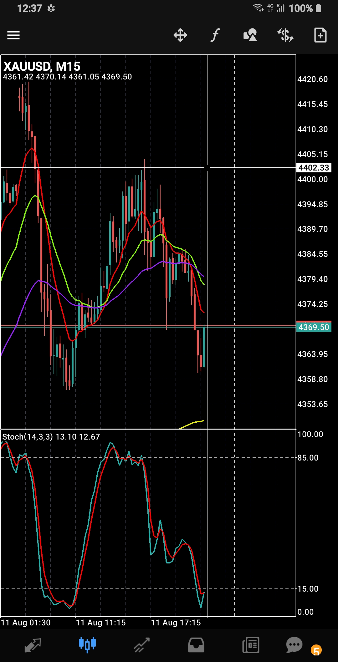Tap the settings gear in status bar
The width and height of the screenshot is (338, 662).
click(51, 8)
